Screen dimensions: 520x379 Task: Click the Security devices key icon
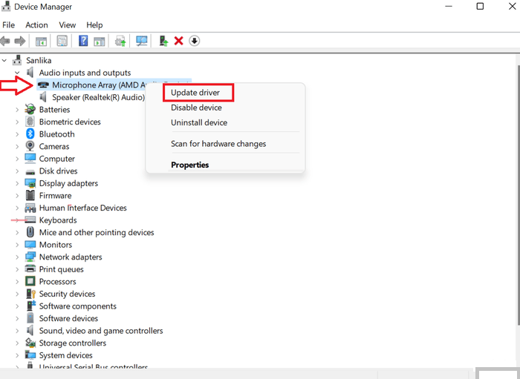tap(30, 294)
